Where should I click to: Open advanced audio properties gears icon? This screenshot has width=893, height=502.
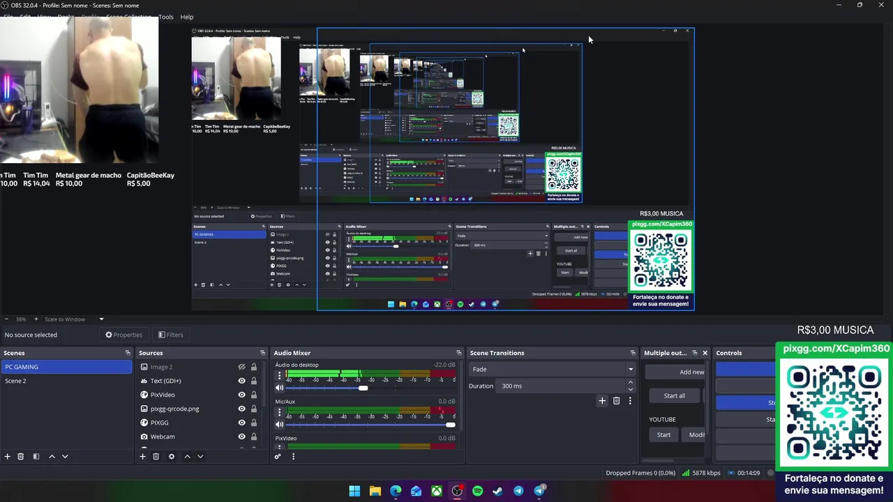click(x=278, y=457)
